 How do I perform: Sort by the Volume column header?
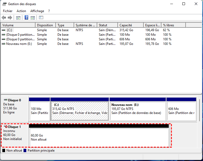(18, 25)
